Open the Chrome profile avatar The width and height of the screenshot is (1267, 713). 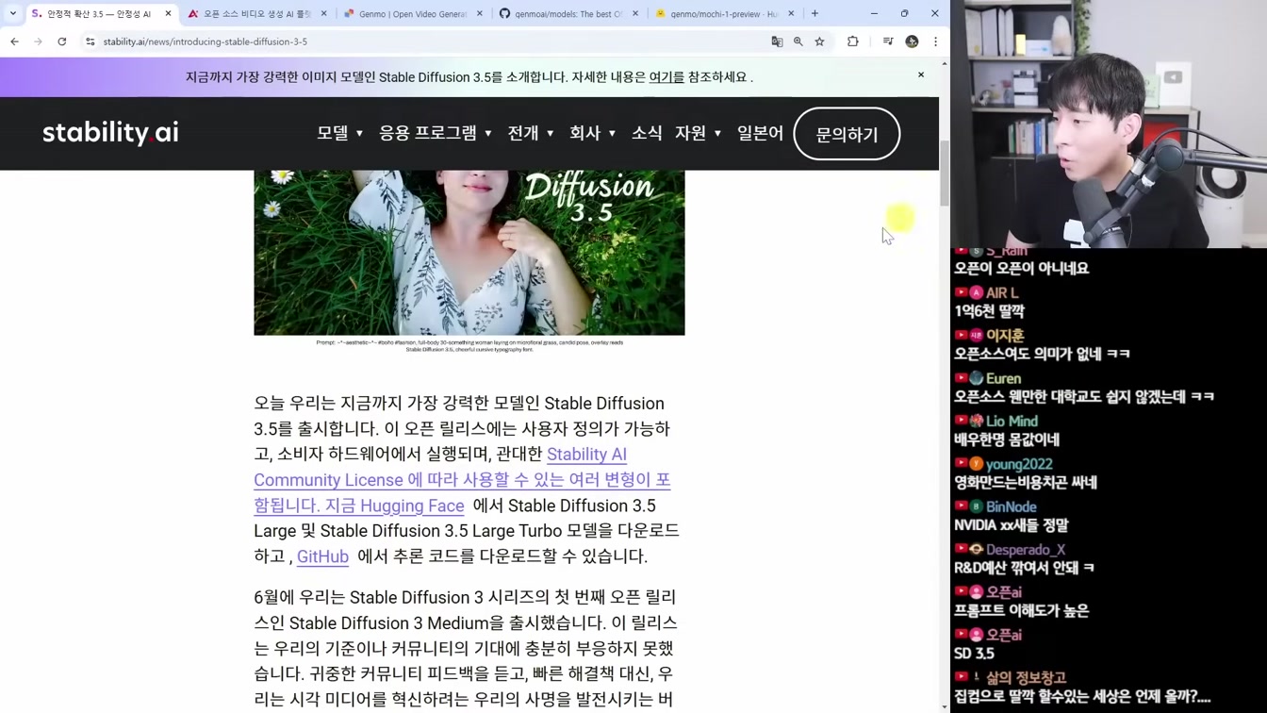912,41
